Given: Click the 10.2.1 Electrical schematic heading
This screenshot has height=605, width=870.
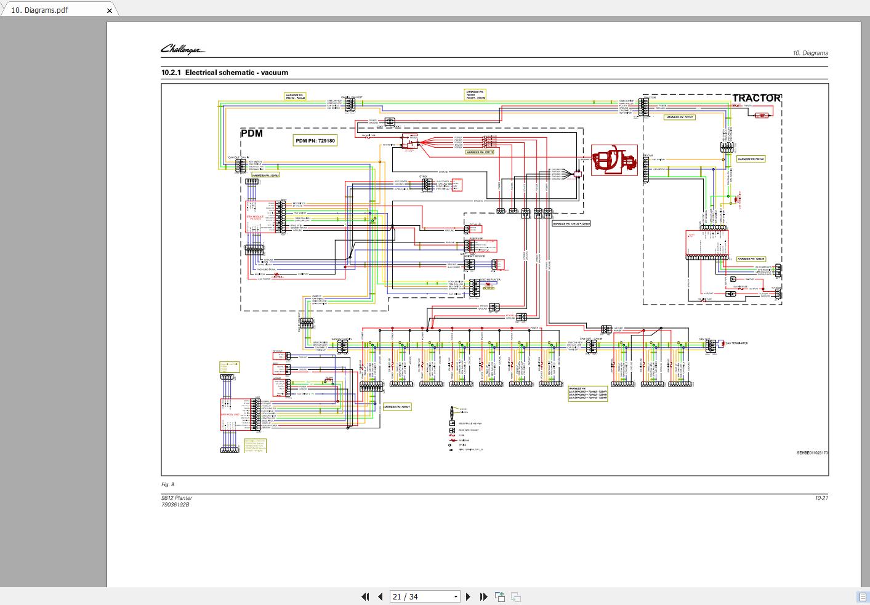Looking at the screenshot, I should point(224,73).
